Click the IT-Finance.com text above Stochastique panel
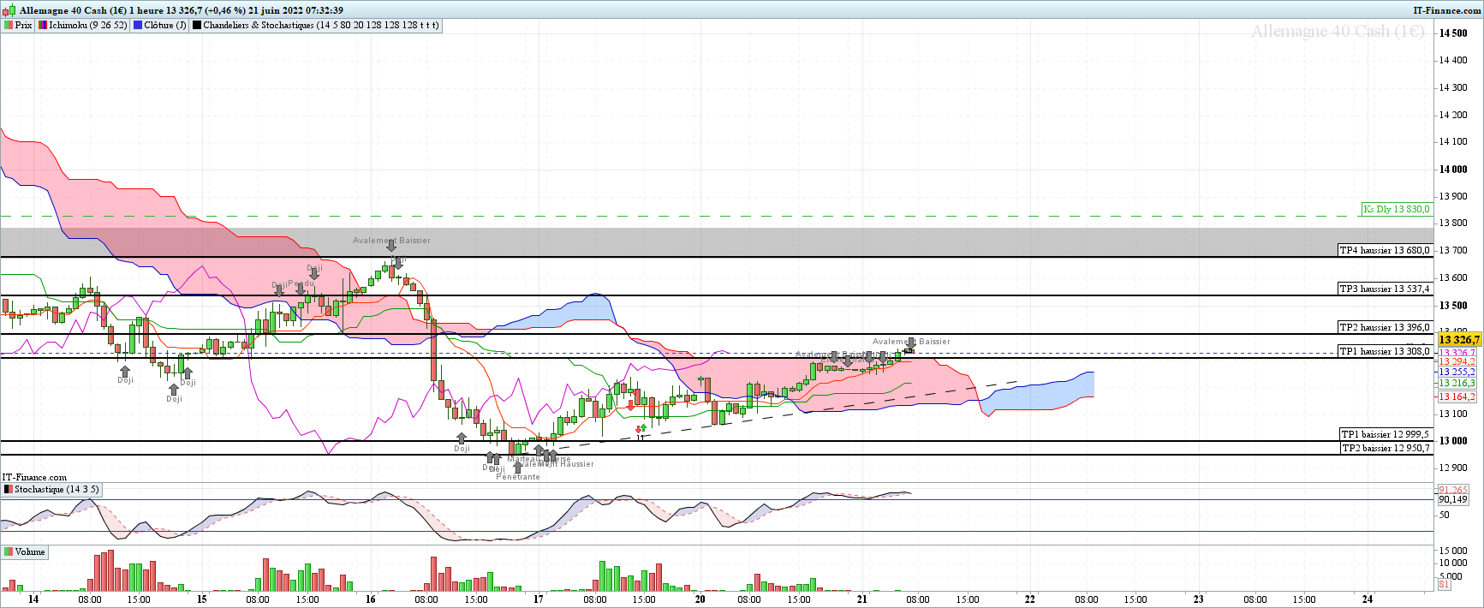1484x608 pixels. pyautogui.click(x=34, y=477)
